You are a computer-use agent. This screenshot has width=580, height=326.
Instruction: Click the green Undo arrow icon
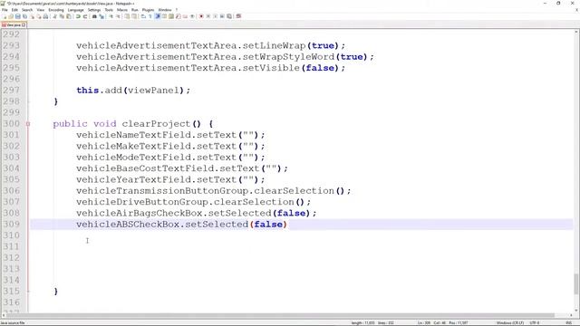78,16
